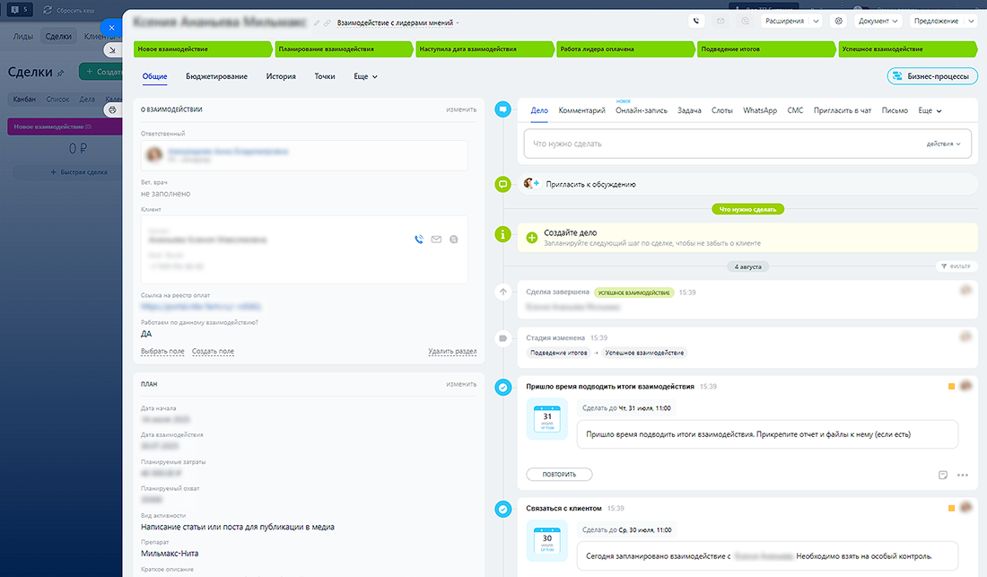Open the three-dots menu on итоги activity
This screenshot has width=987, height=577.
point(963,475)
